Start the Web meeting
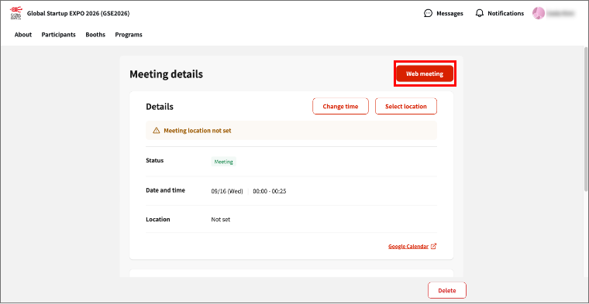 coord(425,73)
